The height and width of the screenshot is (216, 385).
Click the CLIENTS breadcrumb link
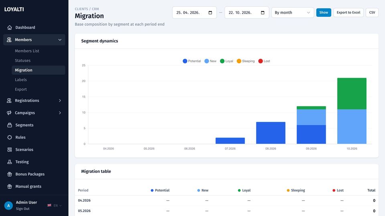pyautogui.click(x=81, y=9)
